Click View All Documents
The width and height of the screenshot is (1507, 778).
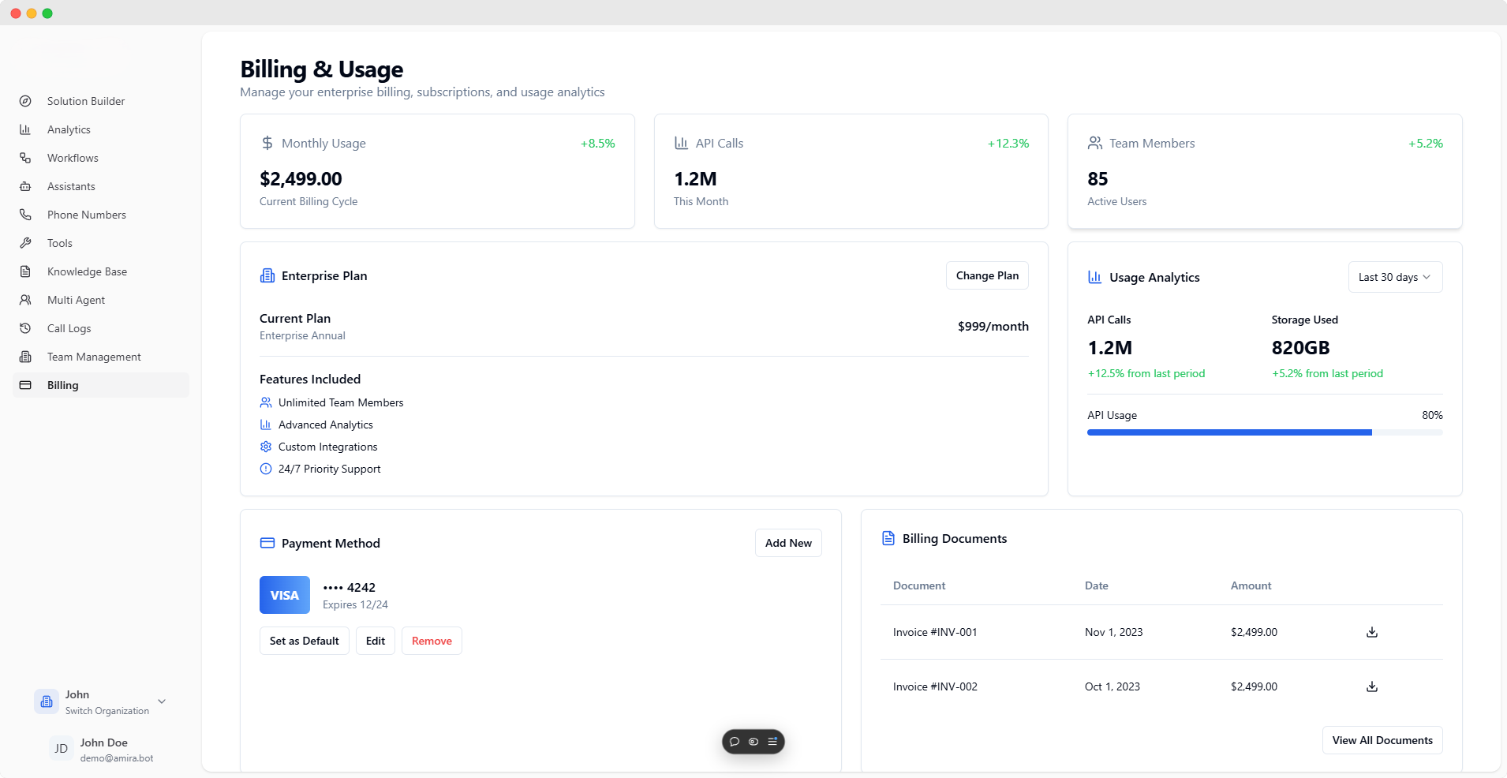pyautogui.click(x=1382, y=740)
